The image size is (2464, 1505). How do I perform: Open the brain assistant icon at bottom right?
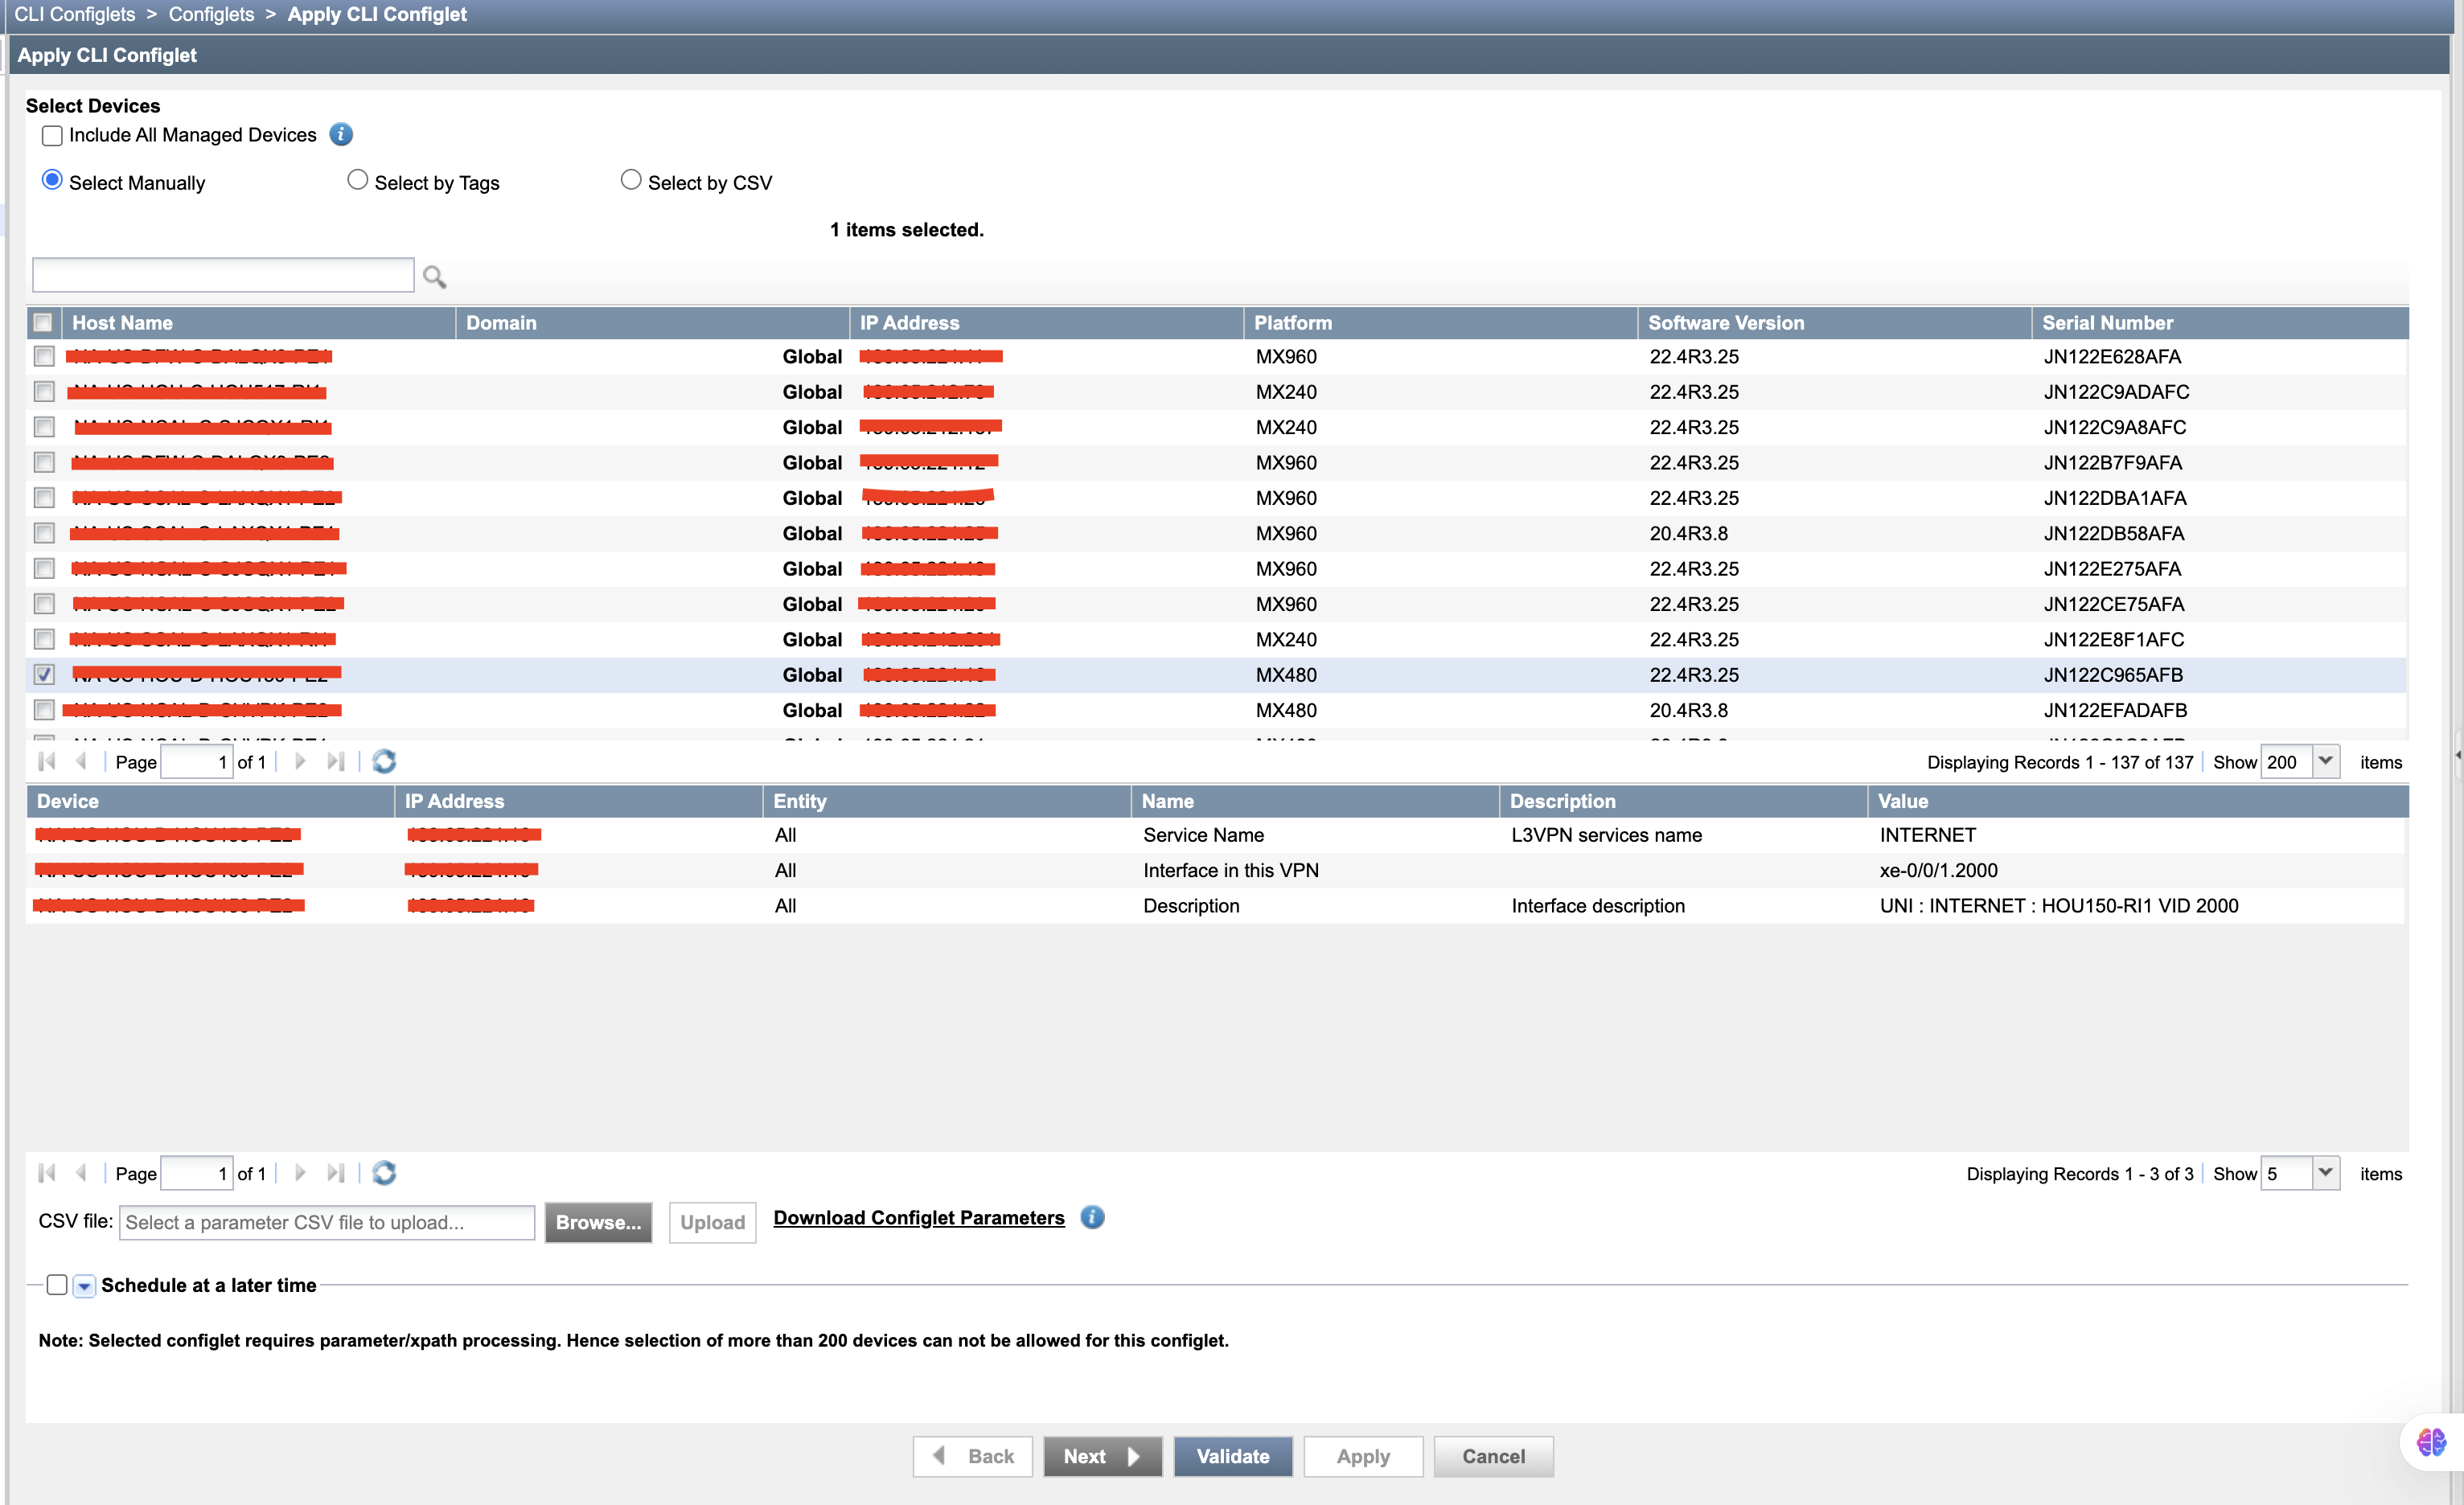(2432, 1442)
